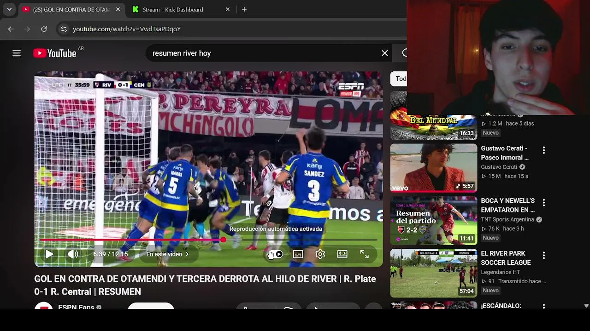
Task: Visit the TNT Sports Argentina channel
Action: click(508, 219)
